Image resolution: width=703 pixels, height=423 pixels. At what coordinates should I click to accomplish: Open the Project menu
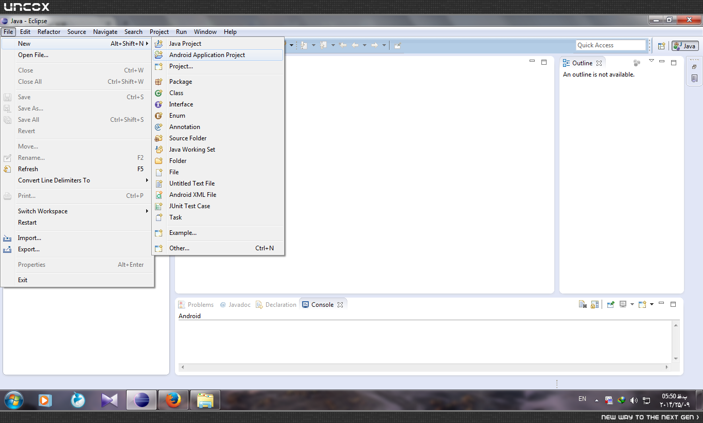click(160, 32)
